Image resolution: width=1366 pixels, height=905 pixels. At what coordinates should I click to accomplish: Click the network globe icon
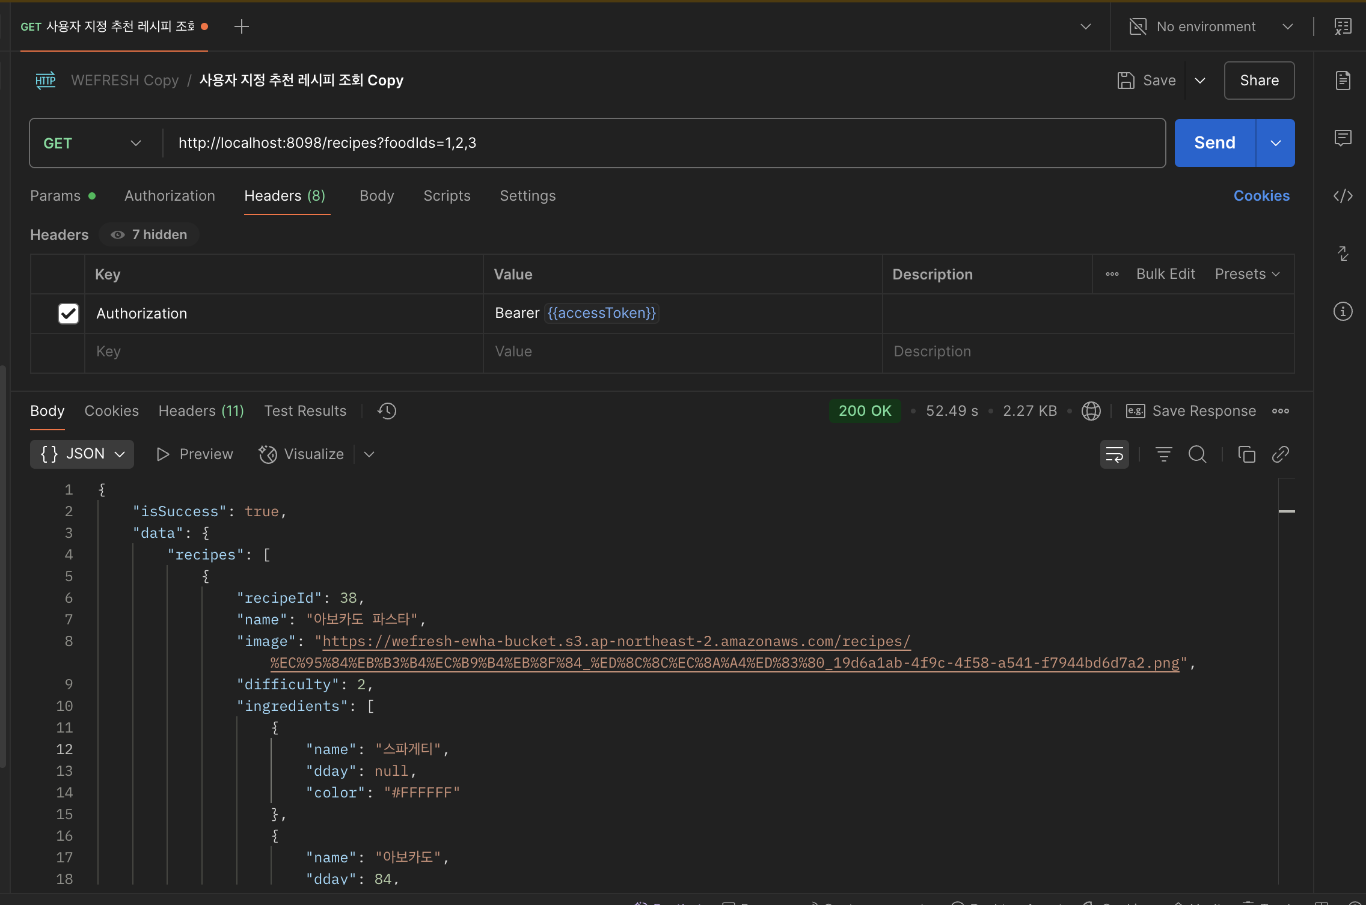[1091, 411]
